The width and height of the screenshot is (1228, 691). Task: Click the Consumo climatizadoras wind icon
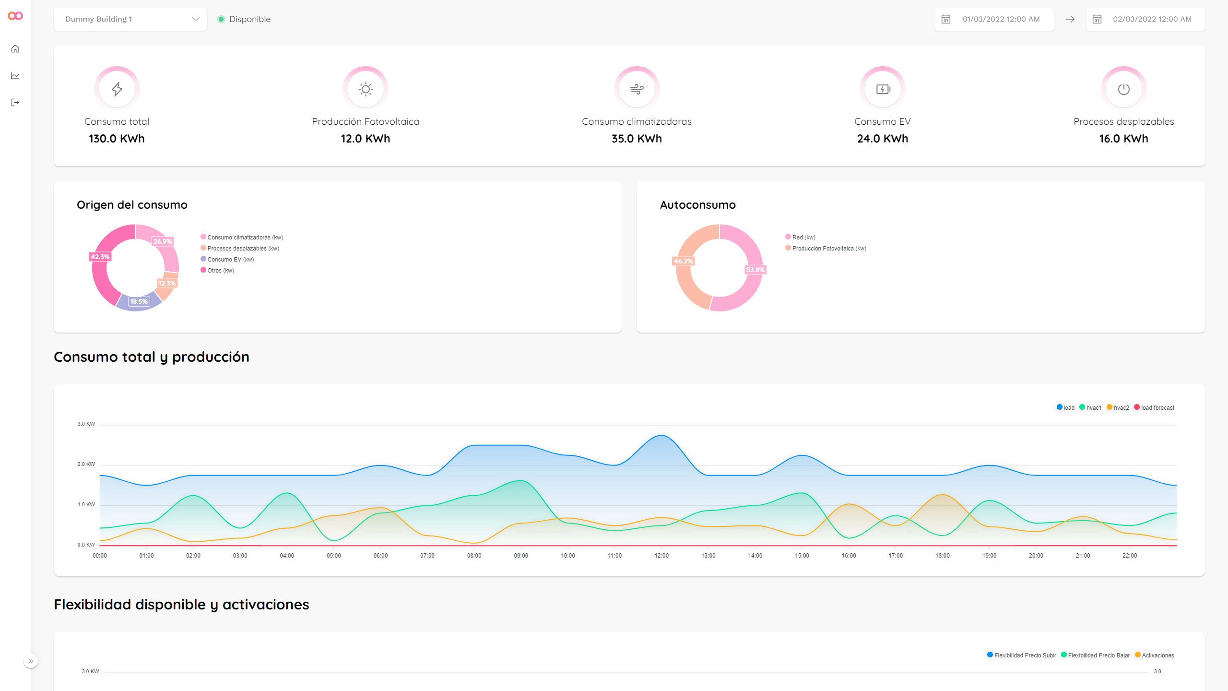pos(637,89)
